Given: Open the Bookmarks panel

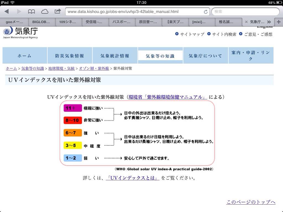Looking at the screenshot, I should [31, 11].
